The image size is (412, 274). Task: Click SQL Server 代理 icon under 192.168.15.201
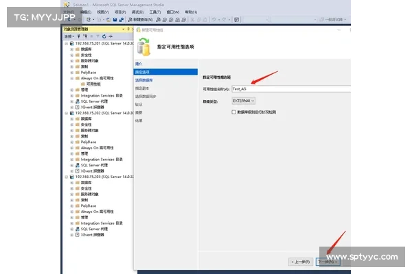[x=77, y=101]
